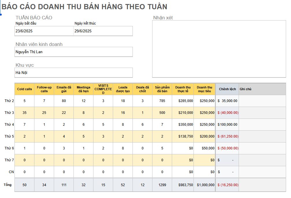Select the Cold calls column header
This screenshot has height=198, width=291.
(25, 89)
